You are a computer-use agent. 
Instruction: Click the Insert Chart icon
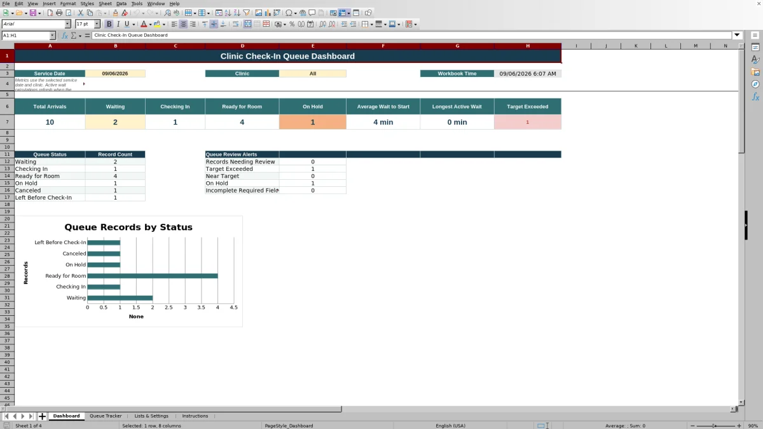[x=268, y=13]
